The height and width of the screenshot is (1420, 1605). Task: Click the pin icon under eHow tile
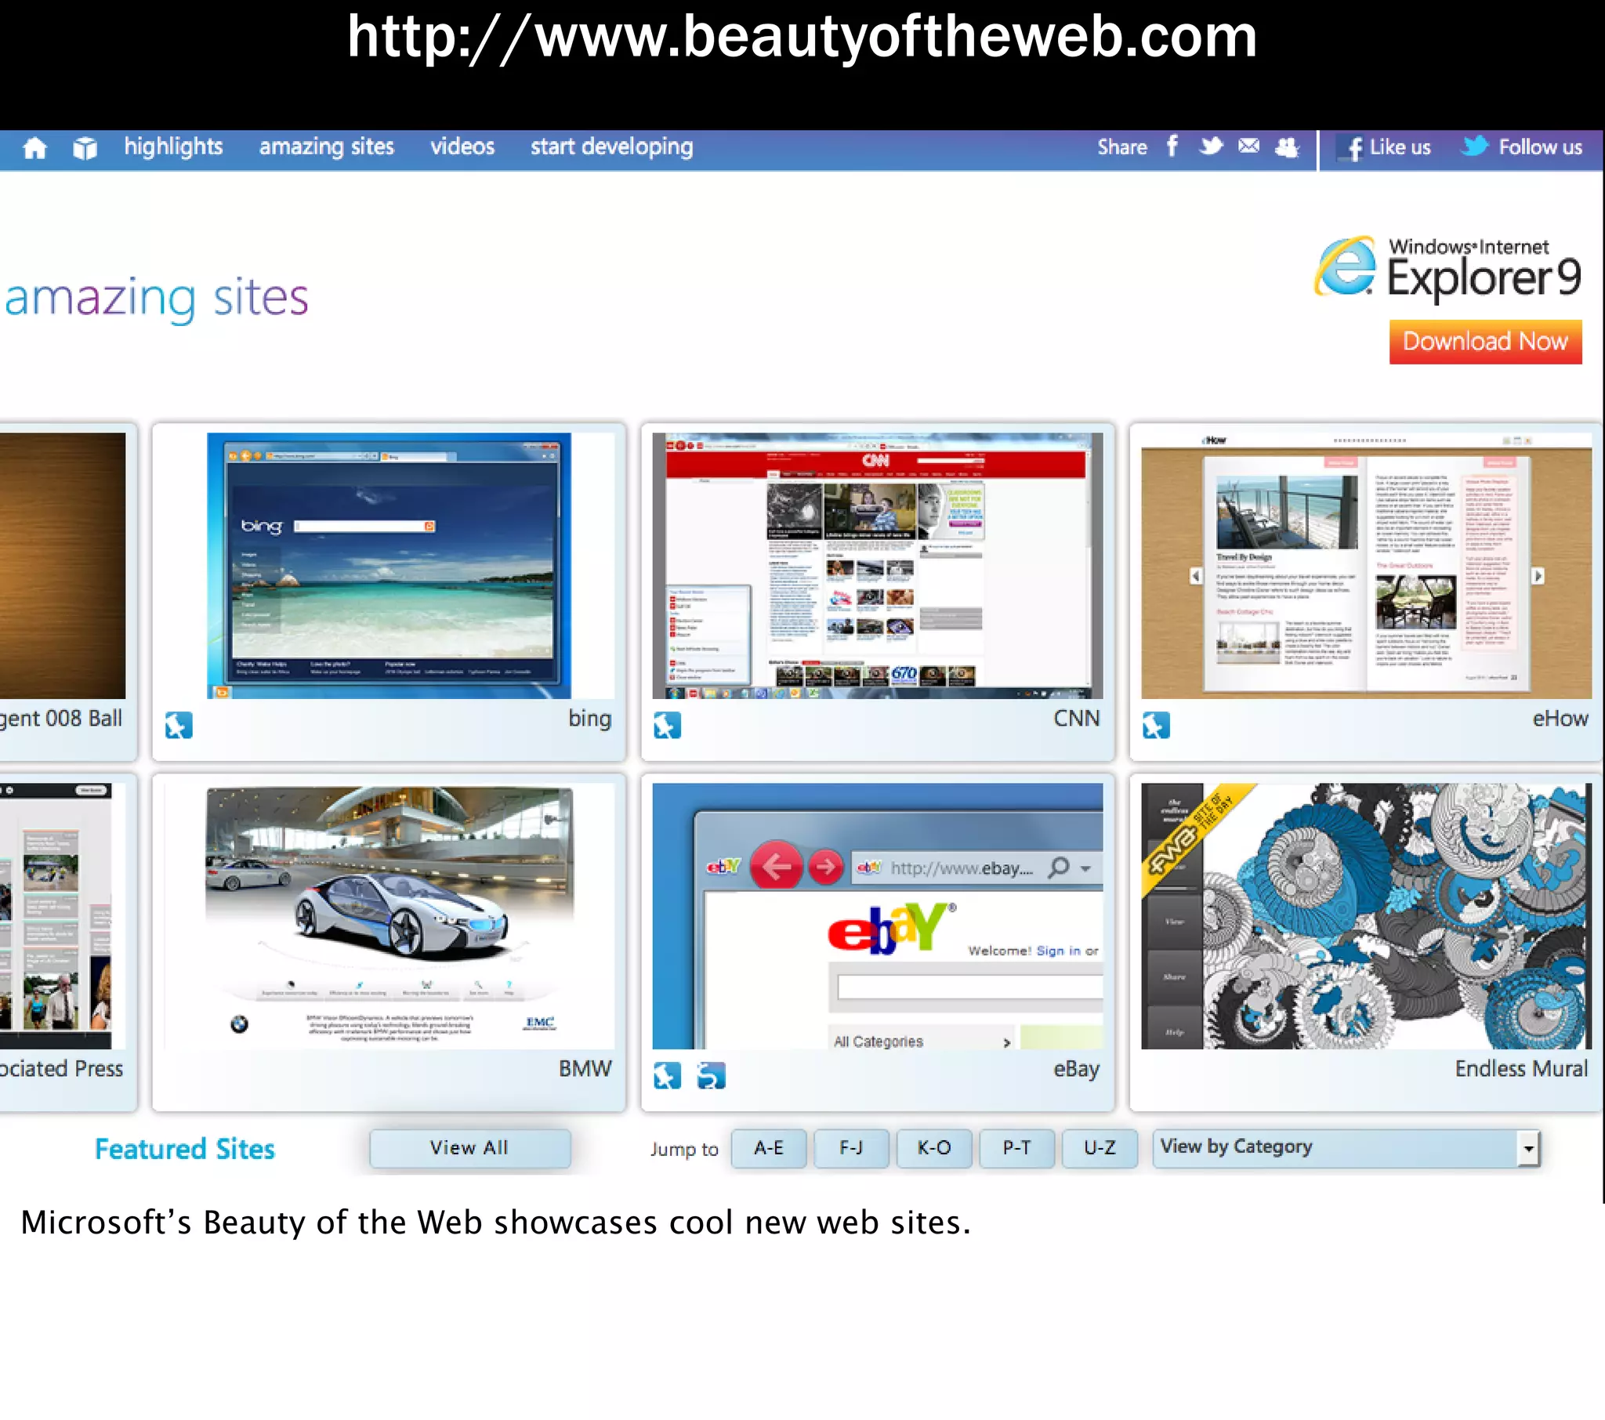point(1156,725)
